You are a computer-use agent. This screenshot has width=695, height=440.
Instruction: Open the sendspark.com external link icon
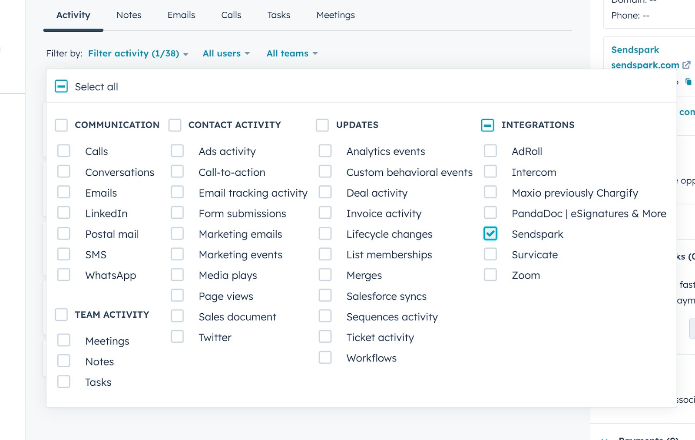point(686,65)
